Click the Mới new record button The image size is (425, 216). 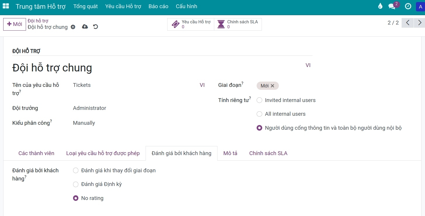15,24
